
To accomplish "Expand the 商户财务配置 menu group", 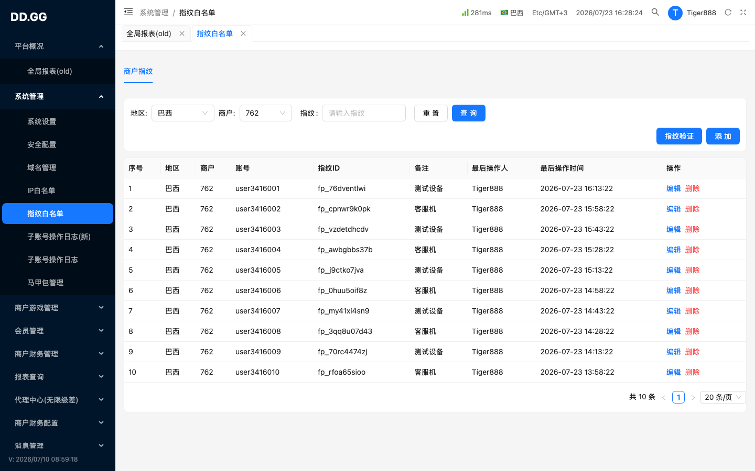I will (x=58, y=423).
